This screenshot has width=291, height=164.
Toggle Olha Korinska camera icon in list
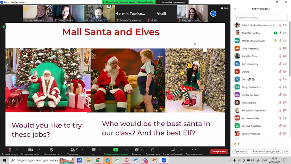[x=285, y=25]
